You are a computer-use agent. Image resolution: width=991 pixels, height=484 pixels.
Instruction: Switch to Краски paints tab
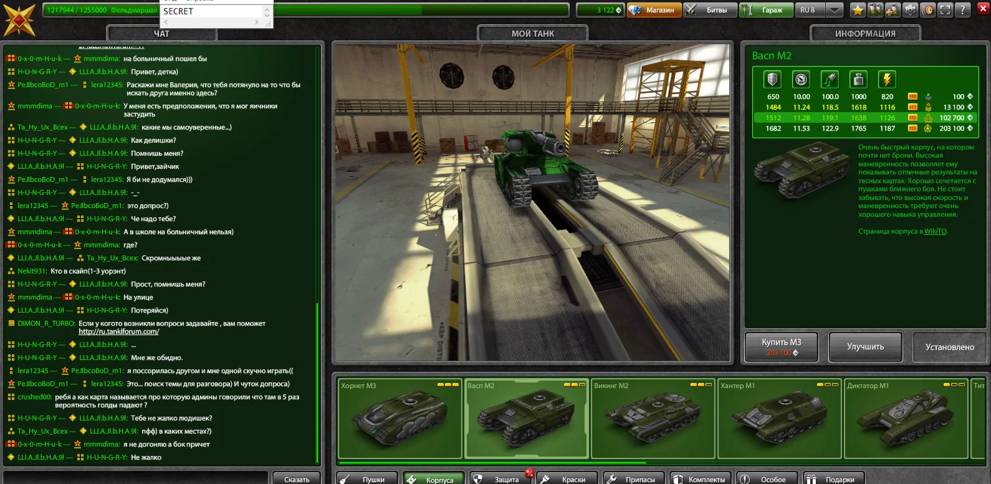[x=568, y=479]
